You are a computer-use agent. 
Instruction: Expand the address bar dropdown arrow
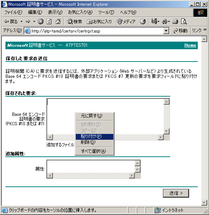(166, 31)
